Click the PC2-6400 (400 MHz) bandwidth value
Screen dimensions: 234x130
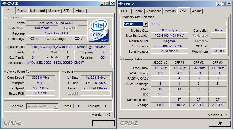[169, 36]
